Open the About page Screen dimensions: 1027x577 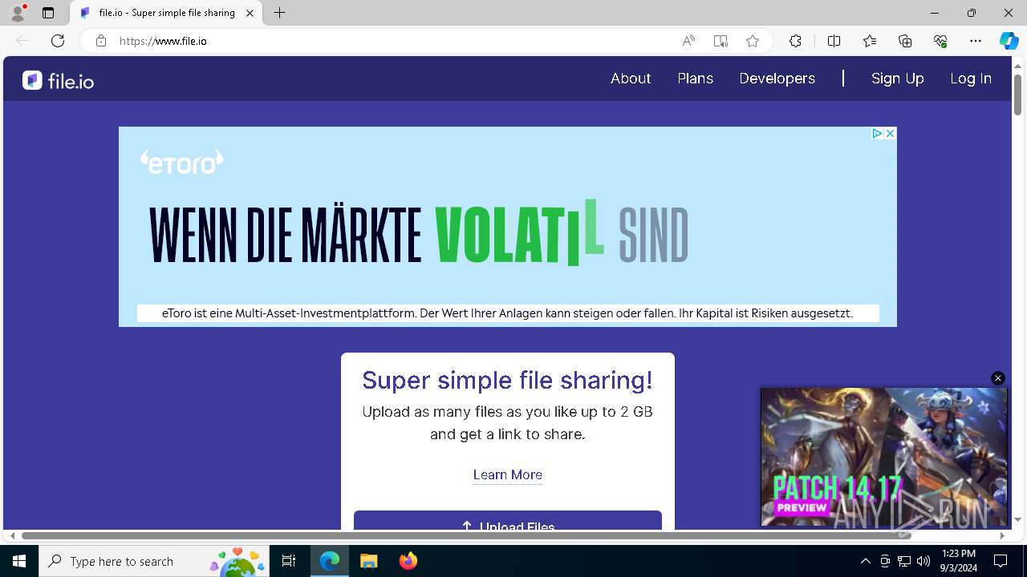tap(631, 79)
